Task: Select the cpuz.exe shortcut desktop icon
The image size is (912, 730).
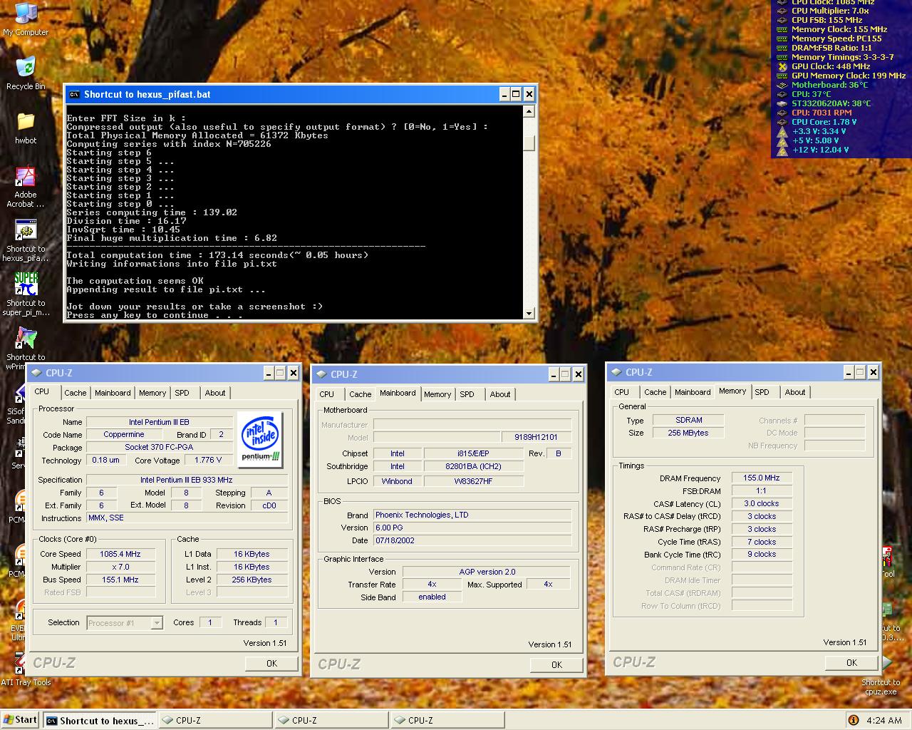Action: click(881, 674)
